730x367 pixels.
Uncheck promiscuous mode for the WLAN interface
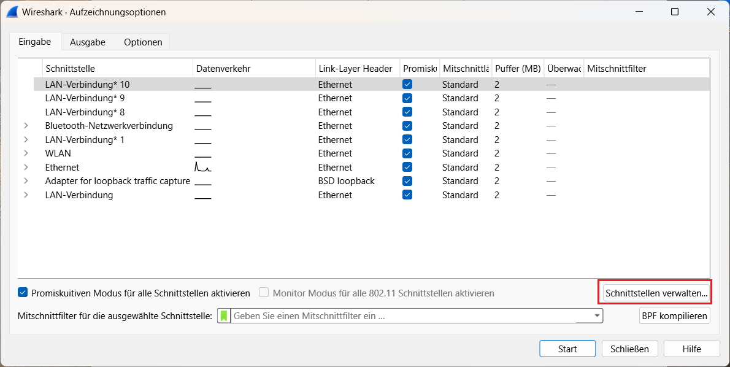407,153
